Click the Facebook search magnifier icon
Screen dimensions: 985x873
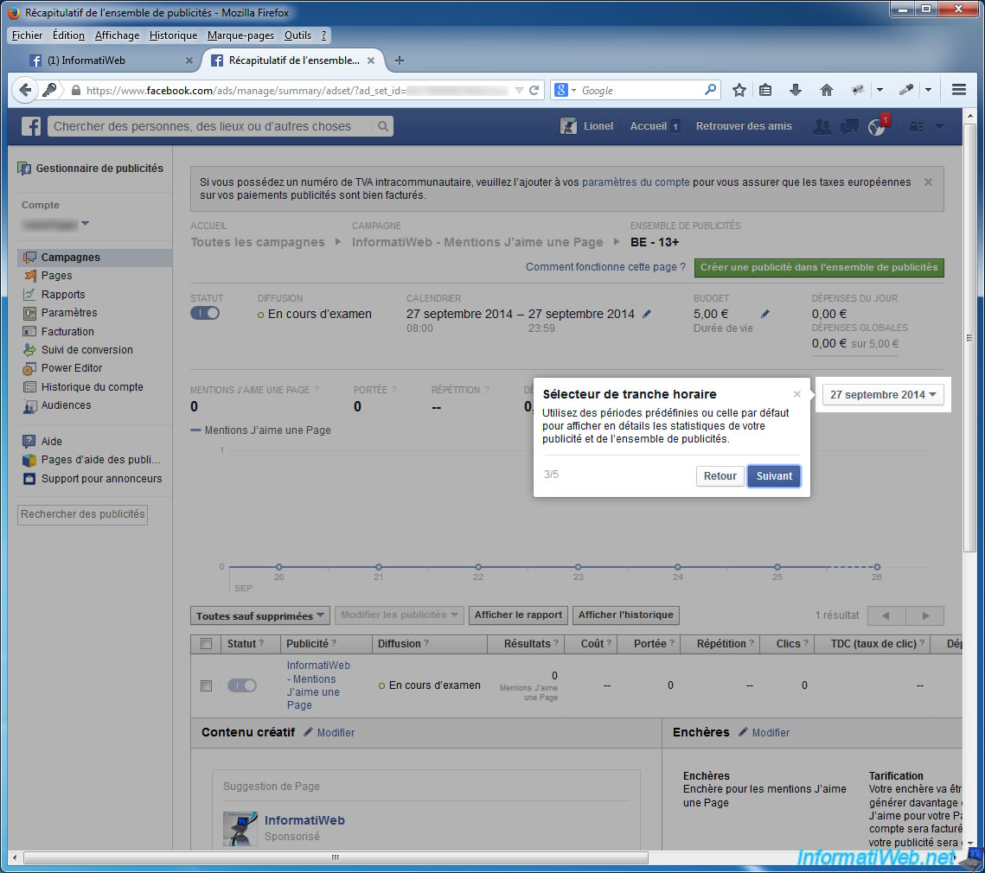[x=382, y=126]
